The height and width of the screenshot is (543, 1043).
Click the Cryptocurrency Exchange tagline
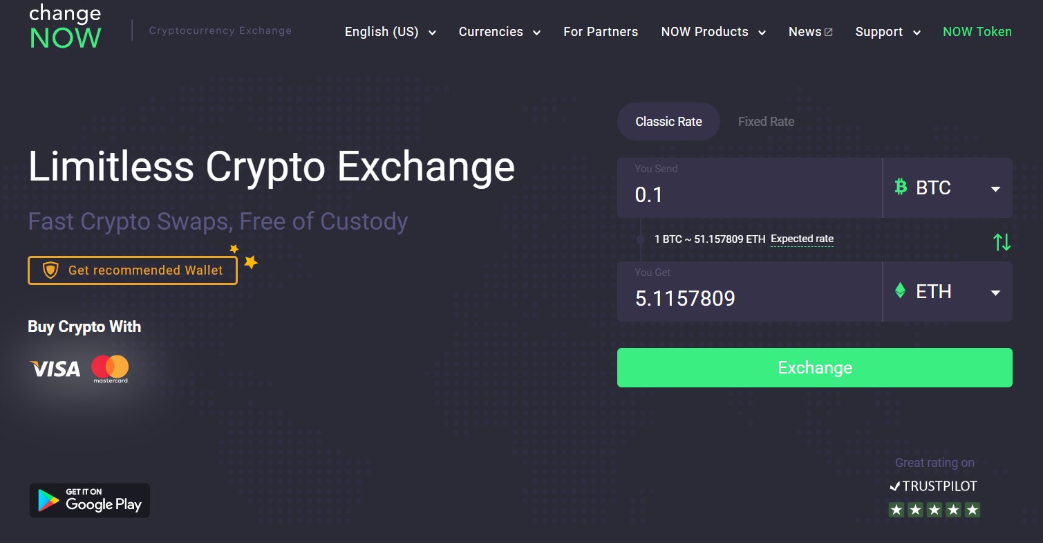click(x=220, y=31)
